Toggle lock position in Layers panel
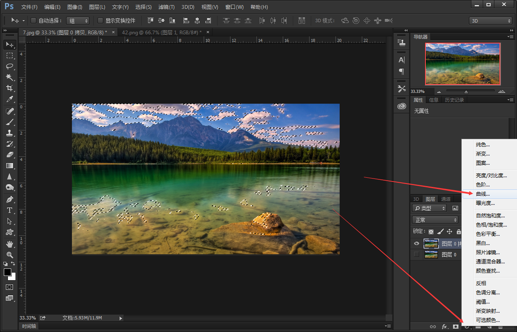 click(449, 231)
